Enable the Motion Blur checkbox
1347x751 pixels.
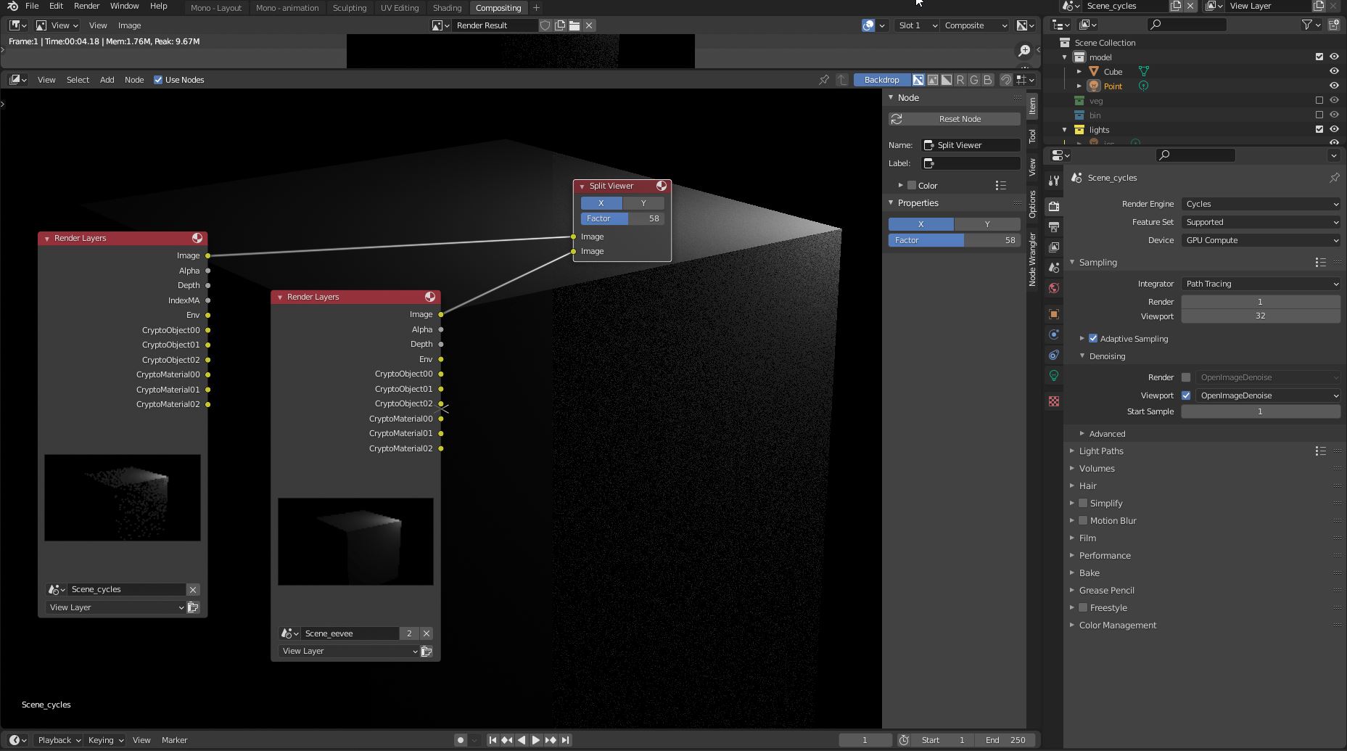[1083, 521]
